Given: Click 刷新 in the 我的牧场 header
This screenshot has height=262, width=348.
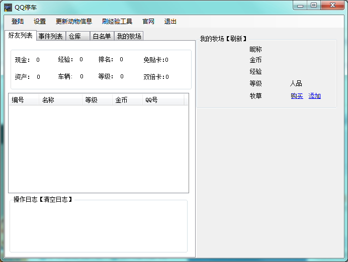Looking at the screenshot, I should [x=234, y=39].
